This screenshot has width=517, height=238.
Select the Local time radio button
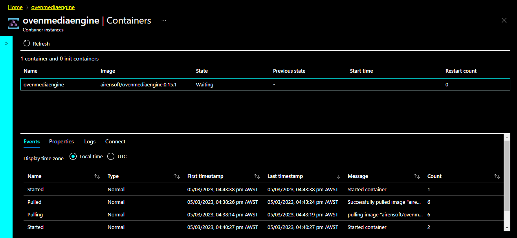click(73, 156)
